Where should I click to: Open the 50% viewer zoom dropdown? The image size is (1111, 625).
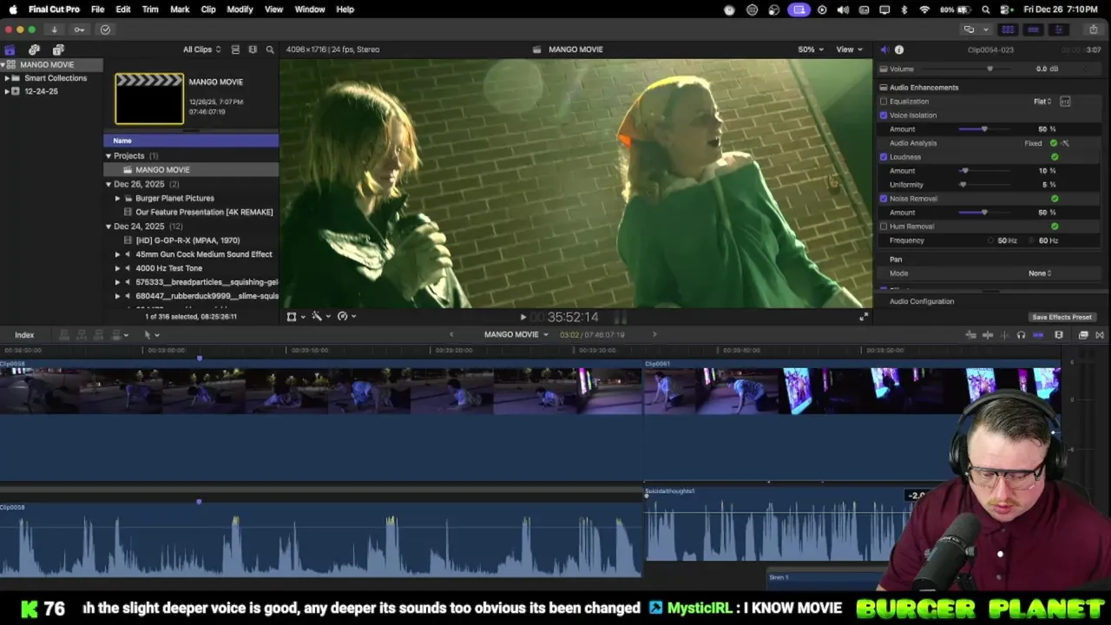pos(810,49)
